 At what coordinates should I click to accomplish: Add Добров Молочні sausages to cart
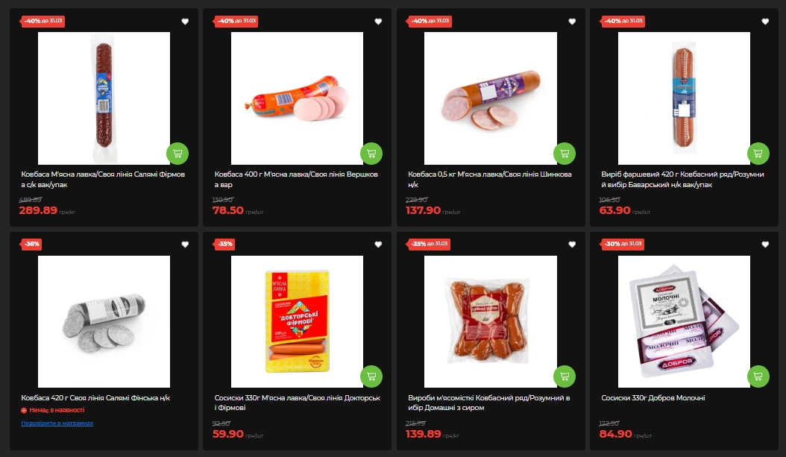tap(758, 376)
